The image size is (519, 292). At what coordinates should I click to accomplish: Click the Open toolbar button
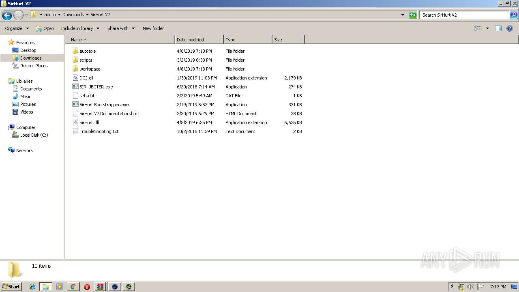pos(45,28)
